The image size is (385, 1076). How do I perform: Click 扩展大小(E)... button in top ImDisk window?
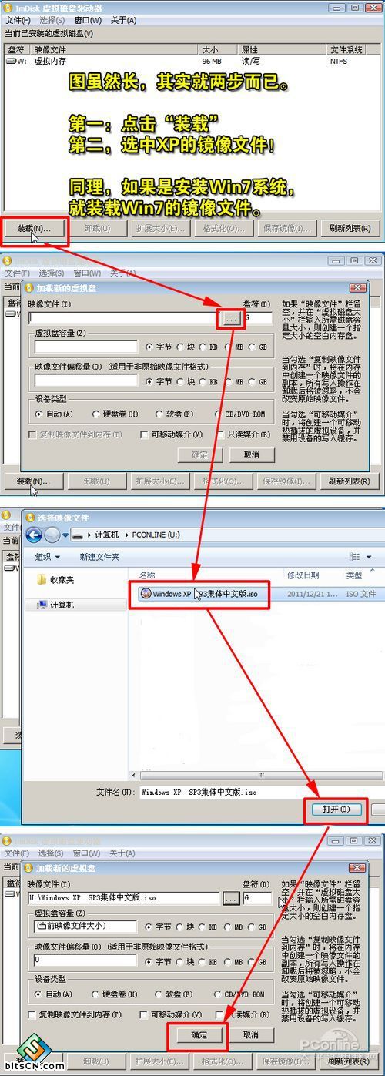tap(159, 228)
